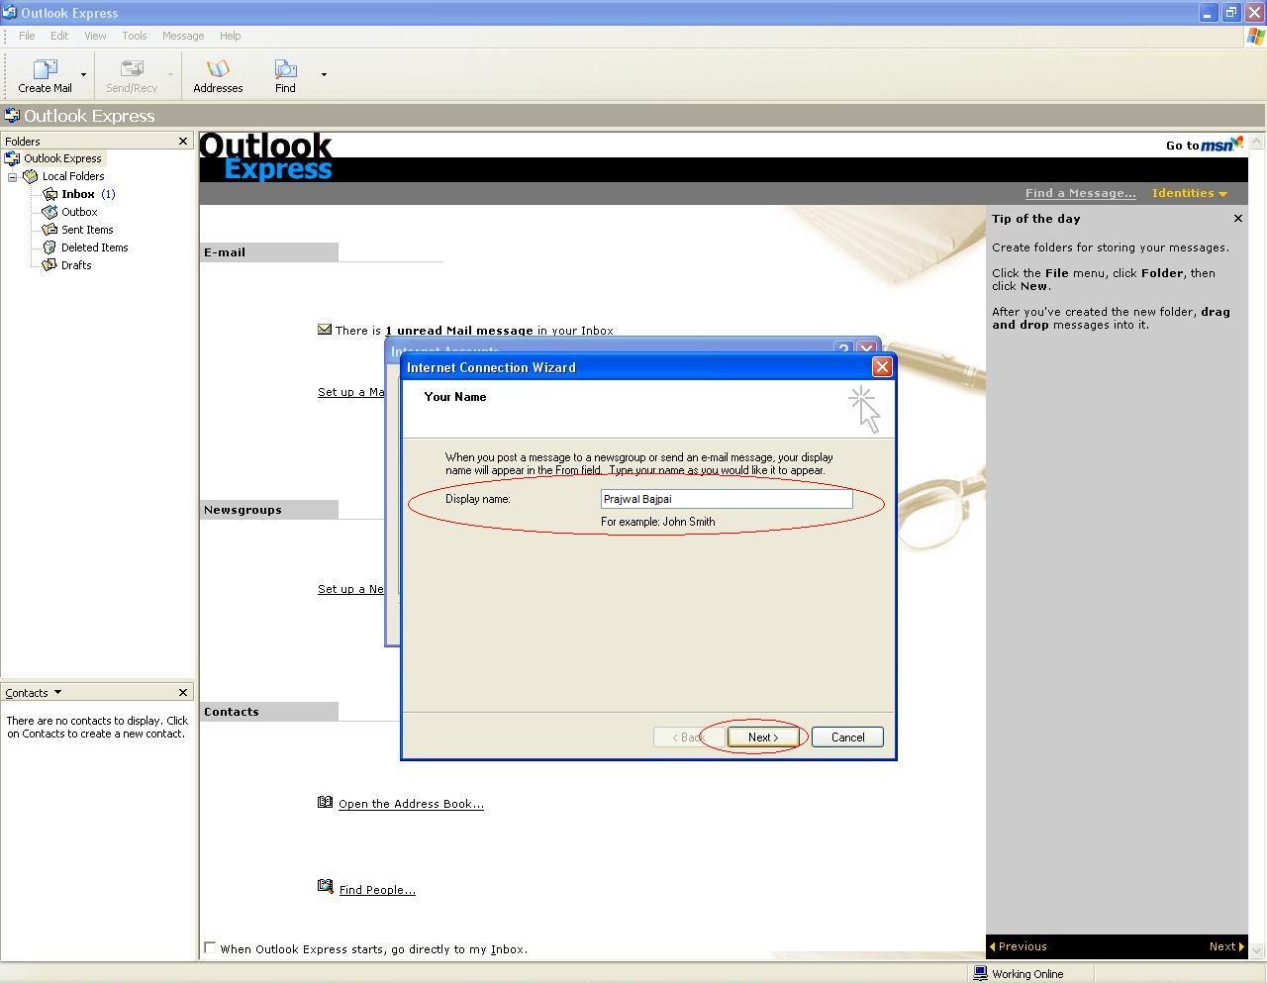
Task: Select the Deleted Items folder icon
Action: coord(49,247)
